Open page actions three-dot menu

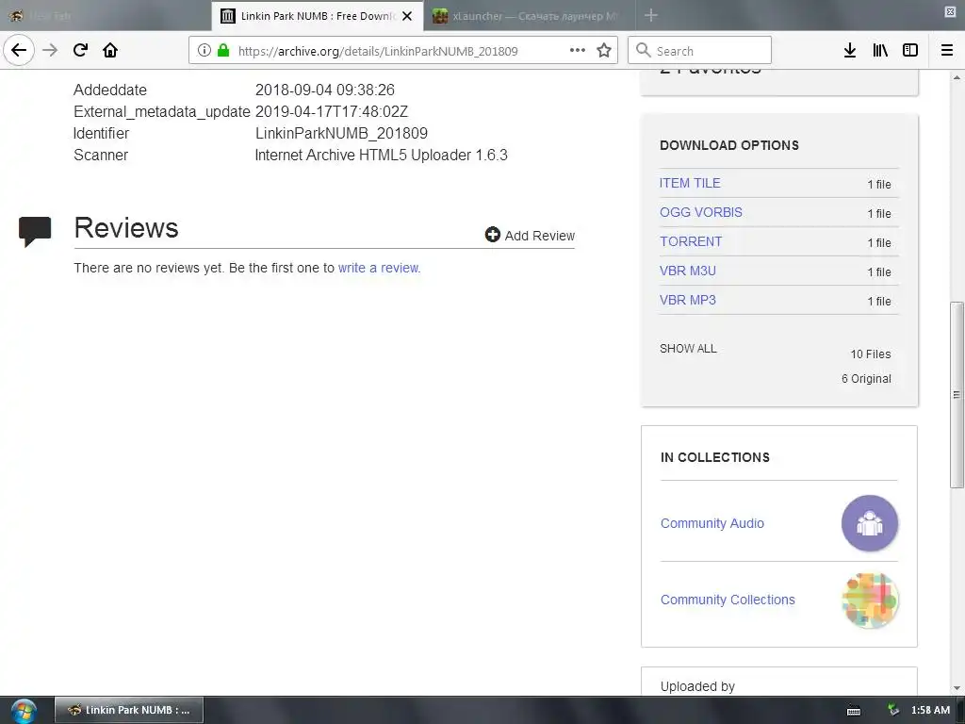[578, 50]
